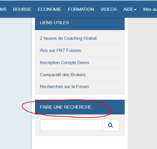
Task: Open 'Recherches sur le Forum' link
Action: point(64,86)
